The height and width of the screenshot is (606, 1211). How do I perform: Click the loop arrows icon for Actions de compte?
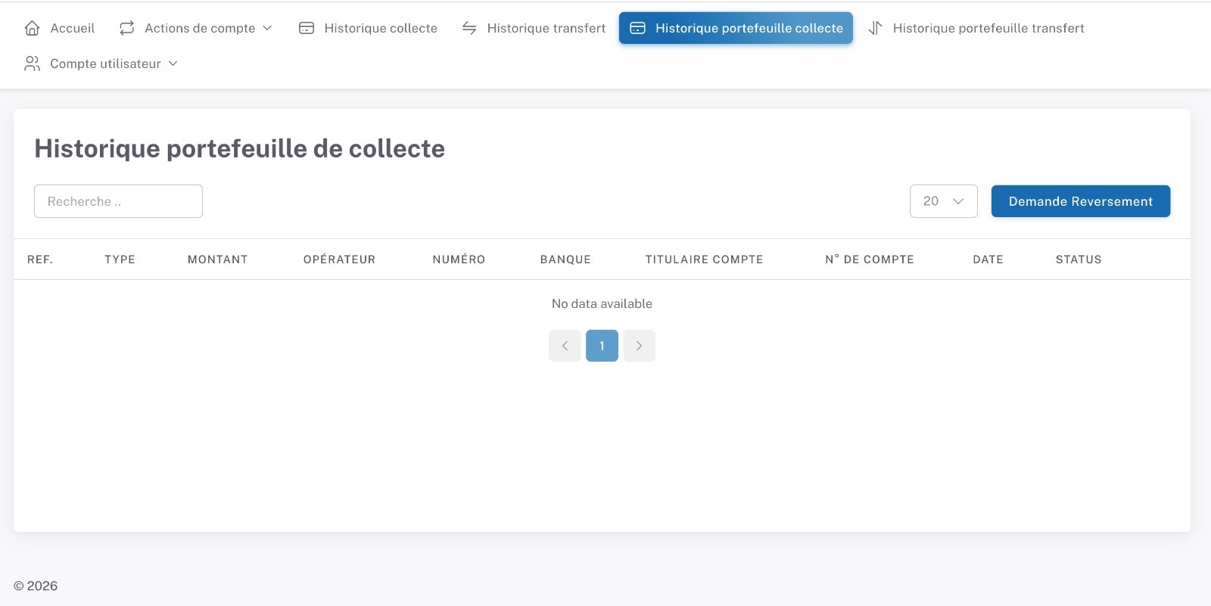coord(126,28)
